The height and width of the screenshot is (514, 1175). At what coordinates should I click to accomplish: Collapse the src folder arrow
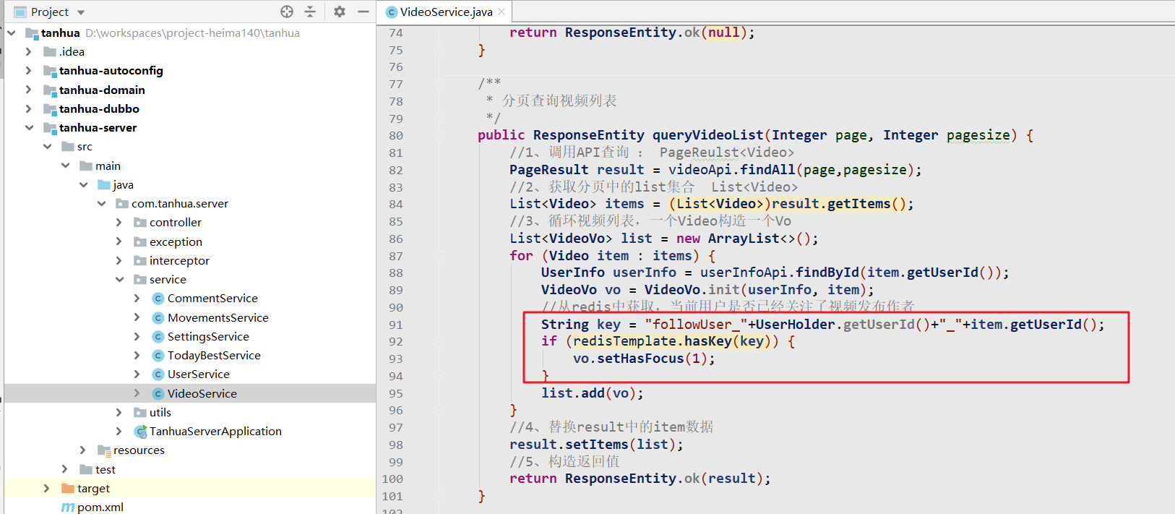tap(47, 146)
